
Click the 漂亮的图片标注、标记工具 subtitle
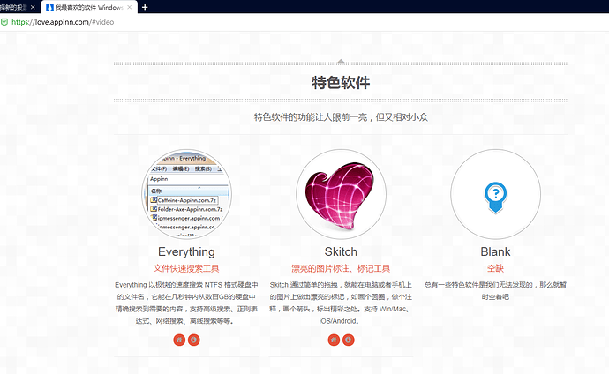pos(341,268)
